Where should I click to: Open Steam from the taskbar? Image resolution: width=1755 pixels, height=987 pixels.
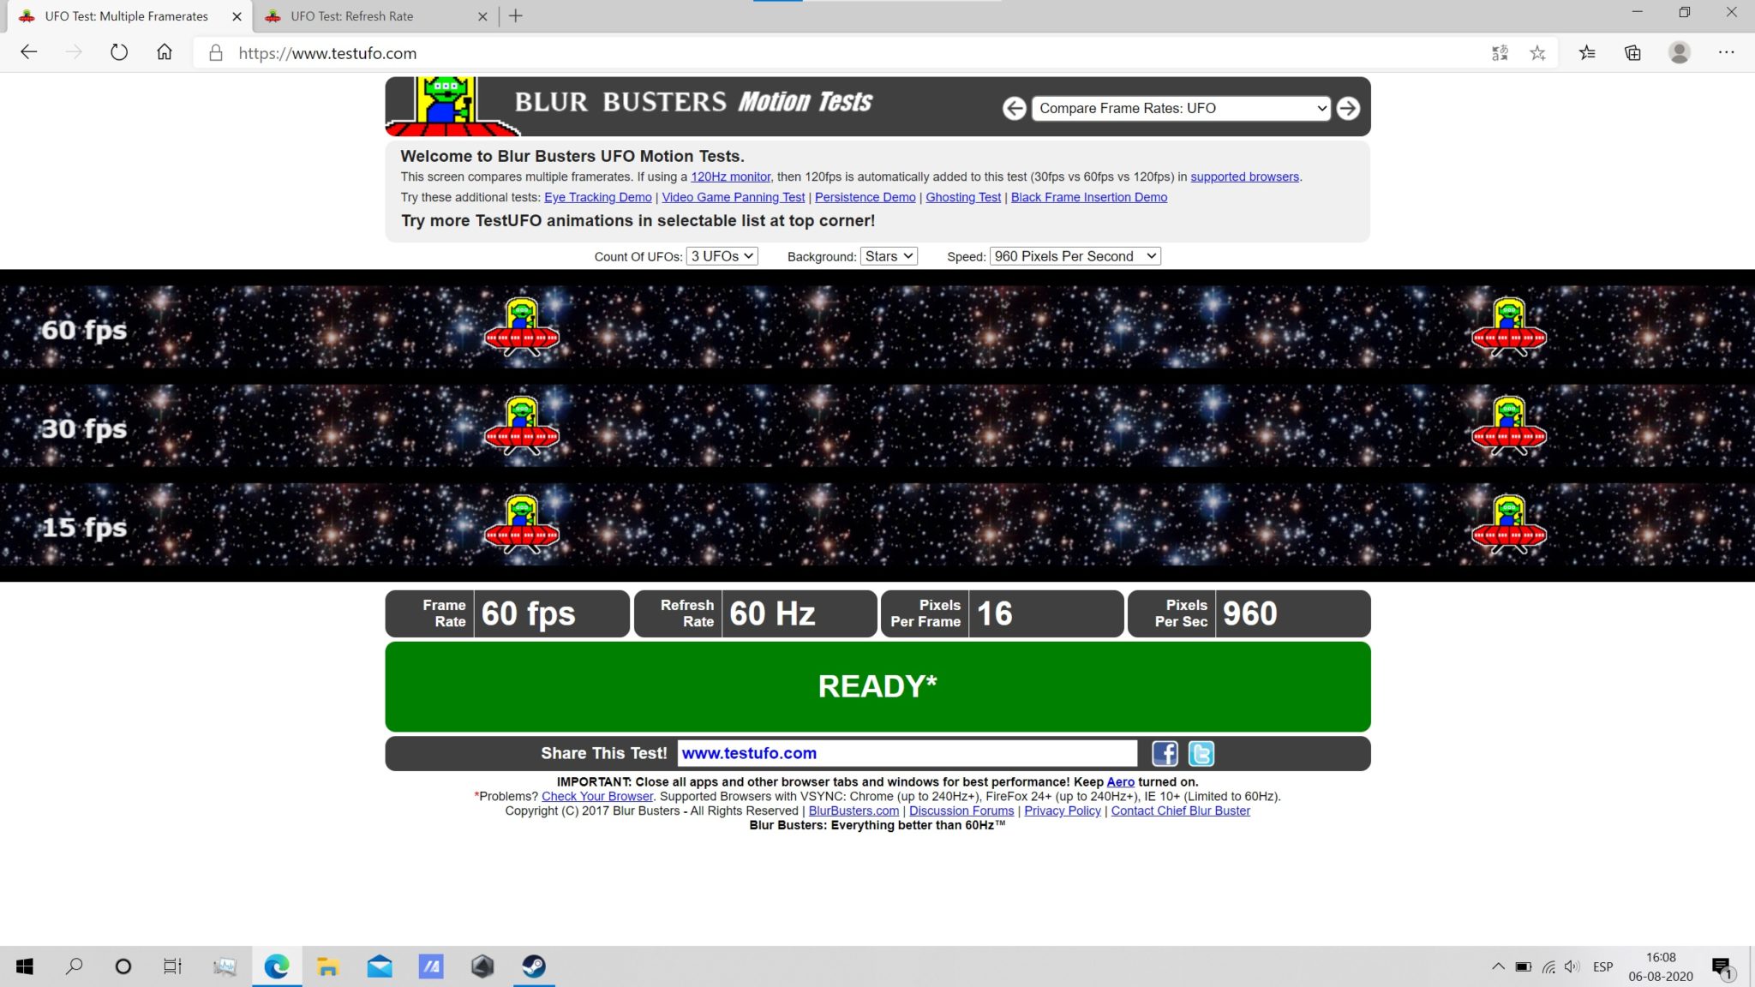tap(534, 966)
